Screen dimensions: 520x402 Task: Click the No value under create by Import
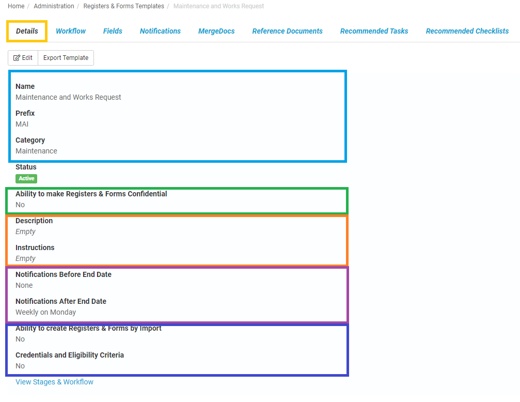point(20,339)
